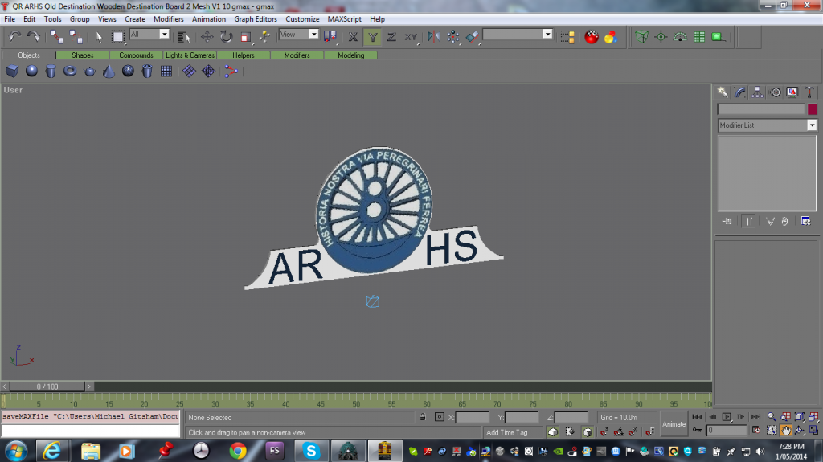Open Skype from the taskbar
823x462 pixels.
pyautogui.click(x=311, y=451)
